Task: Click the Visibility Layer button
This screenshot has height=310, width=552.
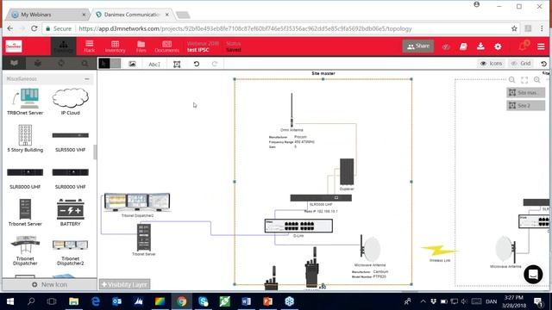Action: click(x=124, y=284)
